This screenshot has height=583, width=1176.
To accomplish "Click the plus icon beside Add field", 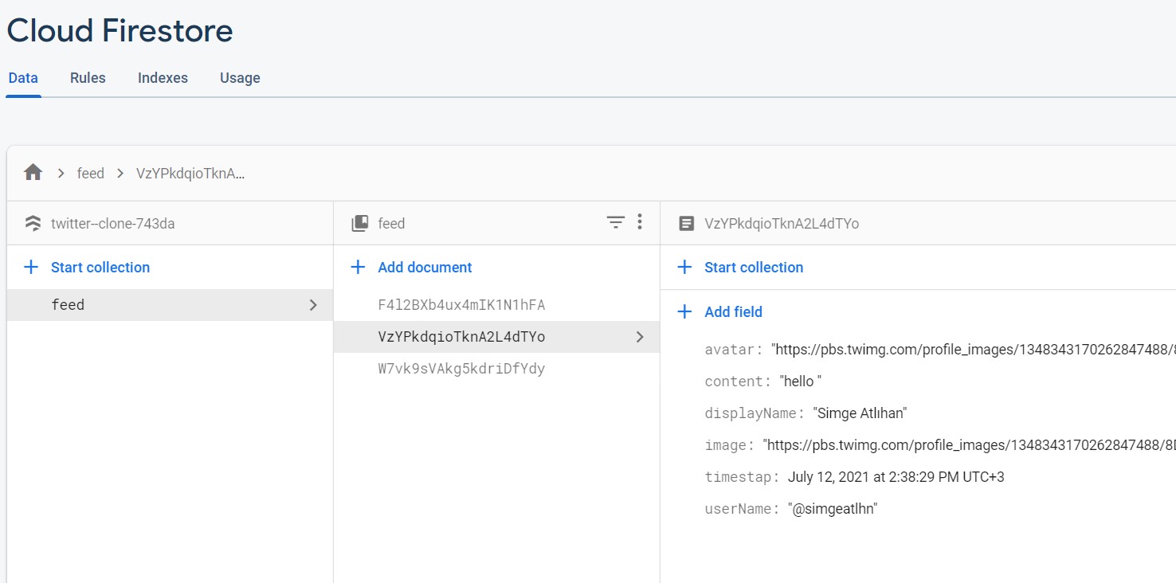I will click(684, 311).
